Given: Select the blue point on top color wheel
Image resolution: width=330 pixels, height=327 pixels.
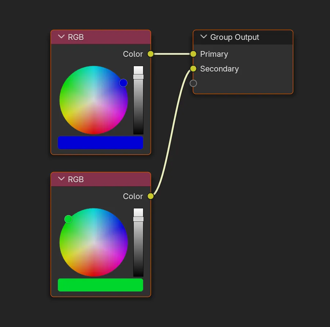Looking at the screenshot, I should tap(123, 83).
